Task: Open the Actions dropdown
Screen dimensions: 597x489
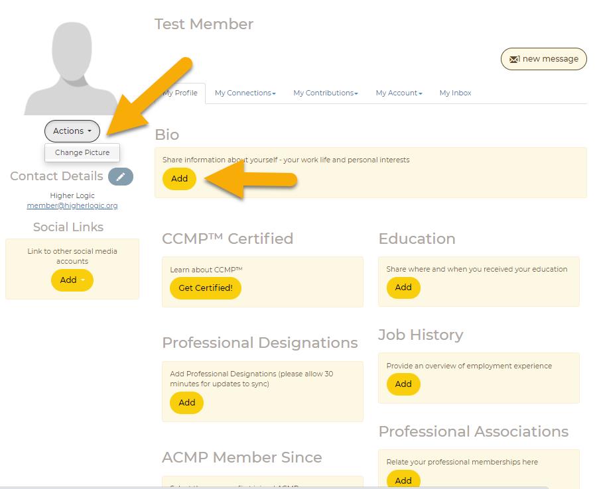Action: tap(72, 131)
